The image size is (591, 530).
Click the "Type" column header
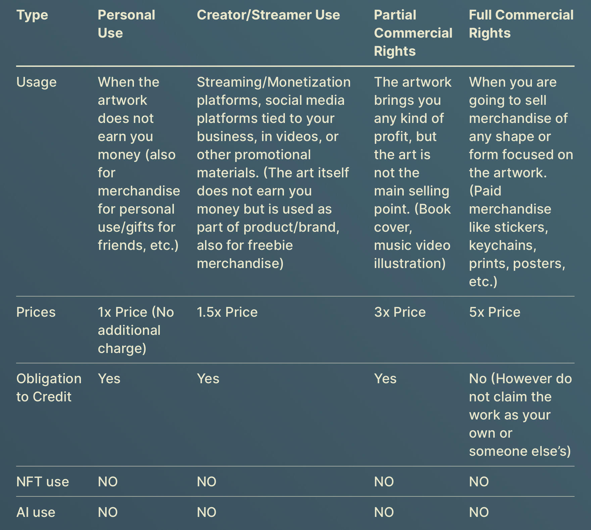(32, 15)
